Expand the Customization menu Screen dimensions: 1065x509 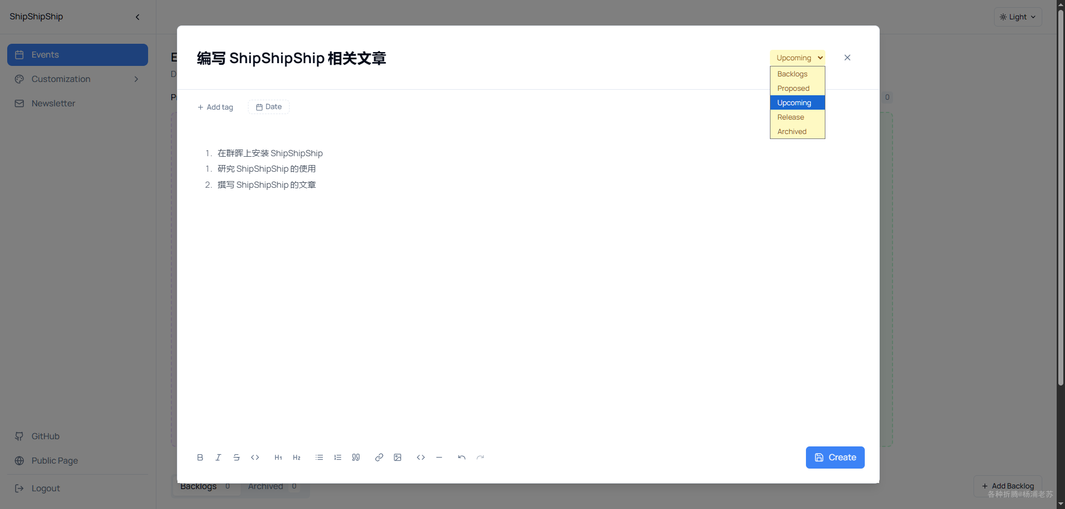78,79
